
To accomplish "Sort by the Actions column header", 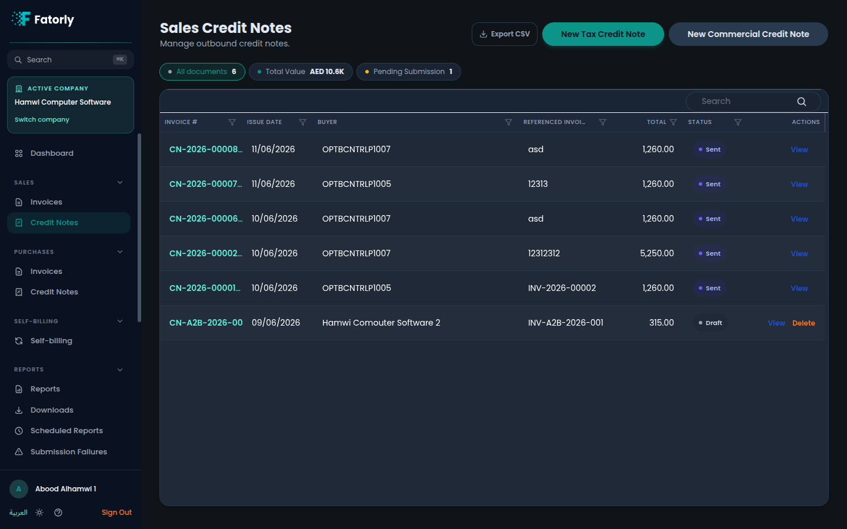I will 806,122.
